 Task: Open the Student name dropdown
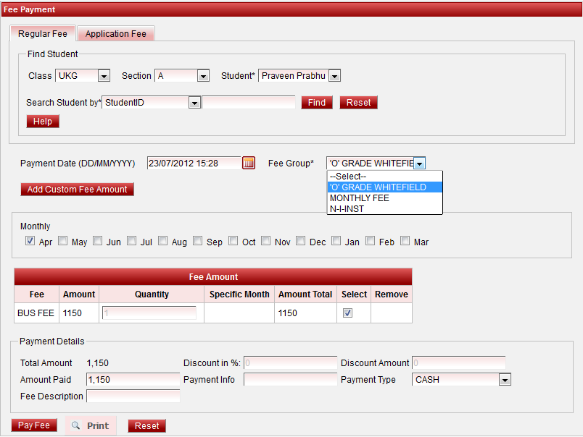coord(334,76)
